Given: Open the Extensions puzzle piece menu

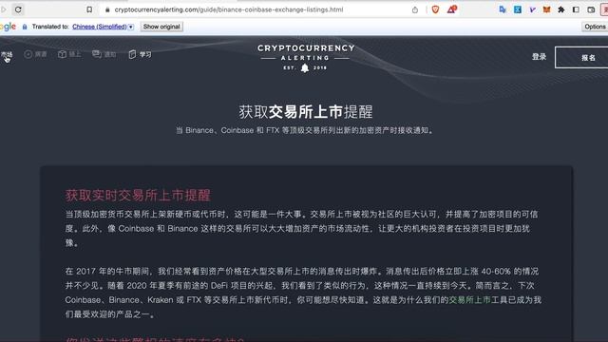Looking at the screenshot, I should 561,9.
